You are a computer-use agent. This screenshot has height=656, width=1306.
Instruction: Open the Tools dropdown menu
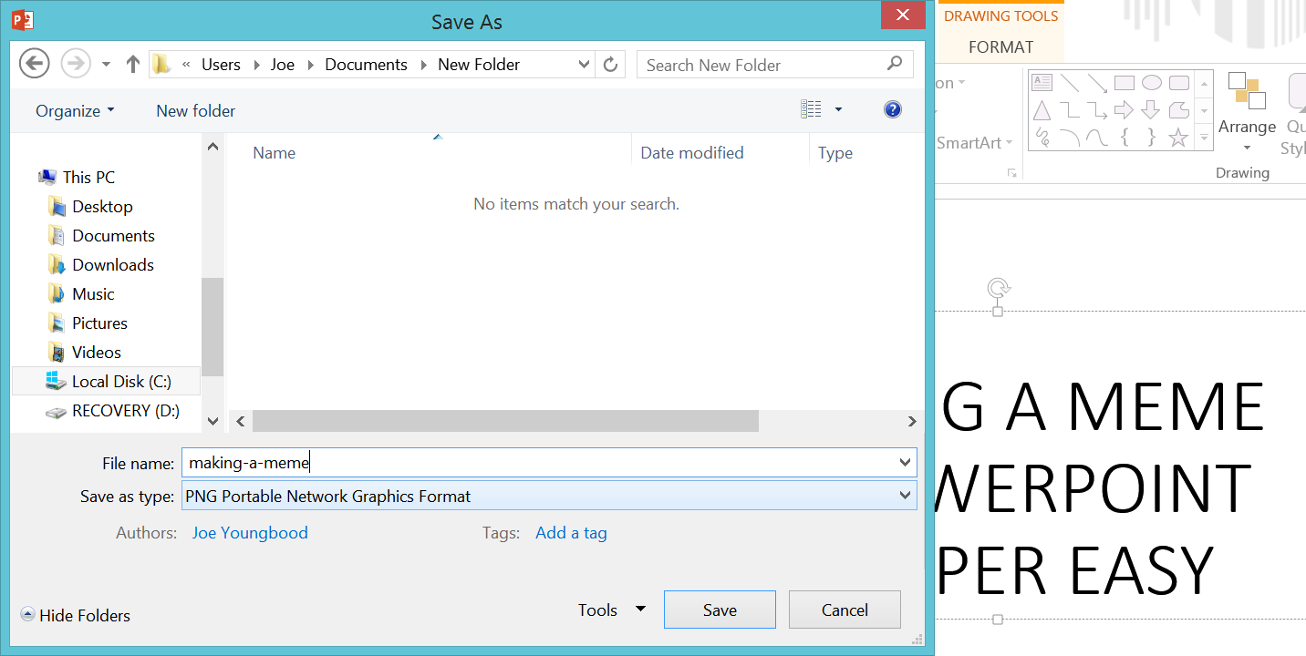coord(612,610)
